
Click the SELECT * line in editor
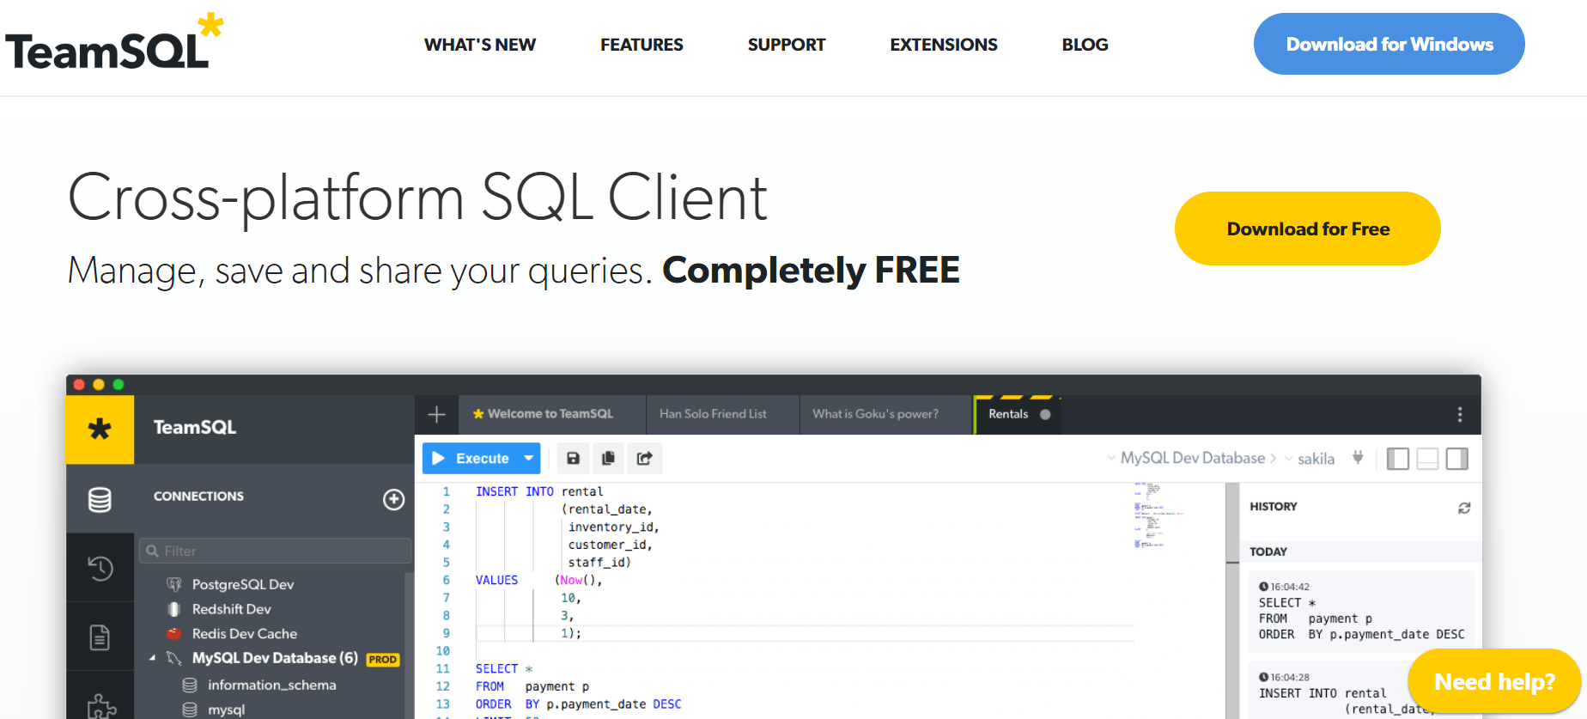point(504,668)
